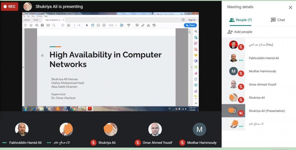Click the print icon in Acrobat toolbar

42,25
